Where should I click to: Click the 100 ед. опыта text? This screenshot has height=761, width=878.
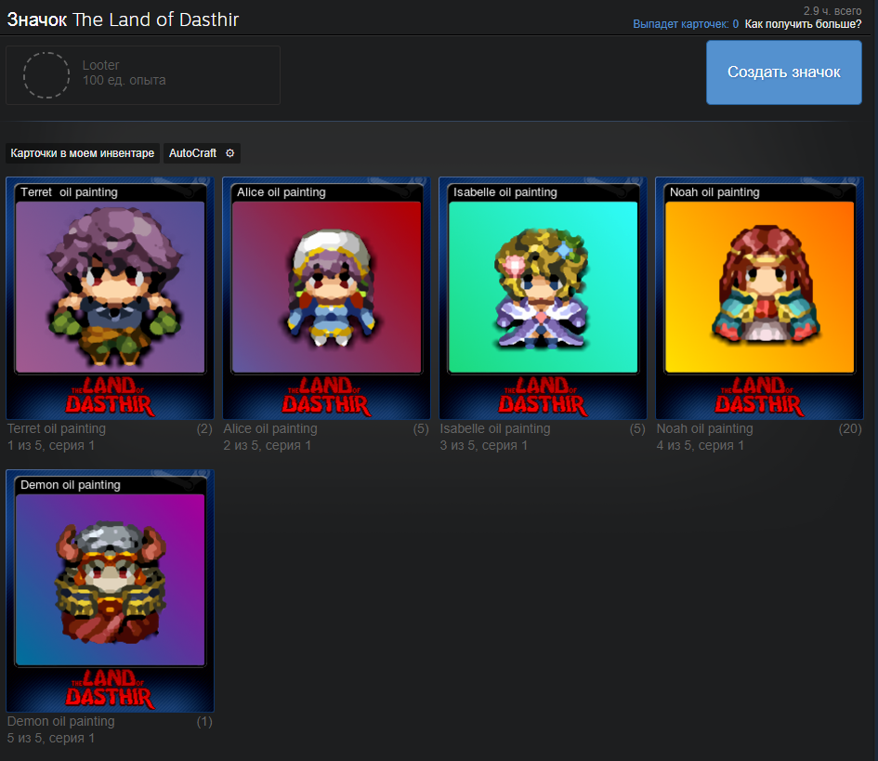click(124, 81)
